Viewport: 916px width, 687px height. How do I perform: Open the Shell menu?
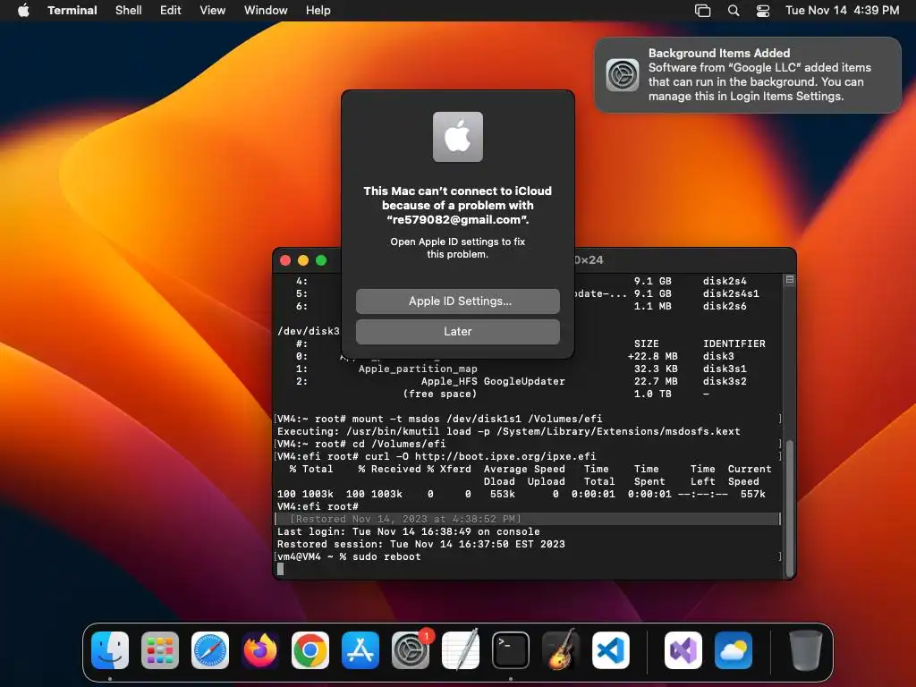pos(129,10)
